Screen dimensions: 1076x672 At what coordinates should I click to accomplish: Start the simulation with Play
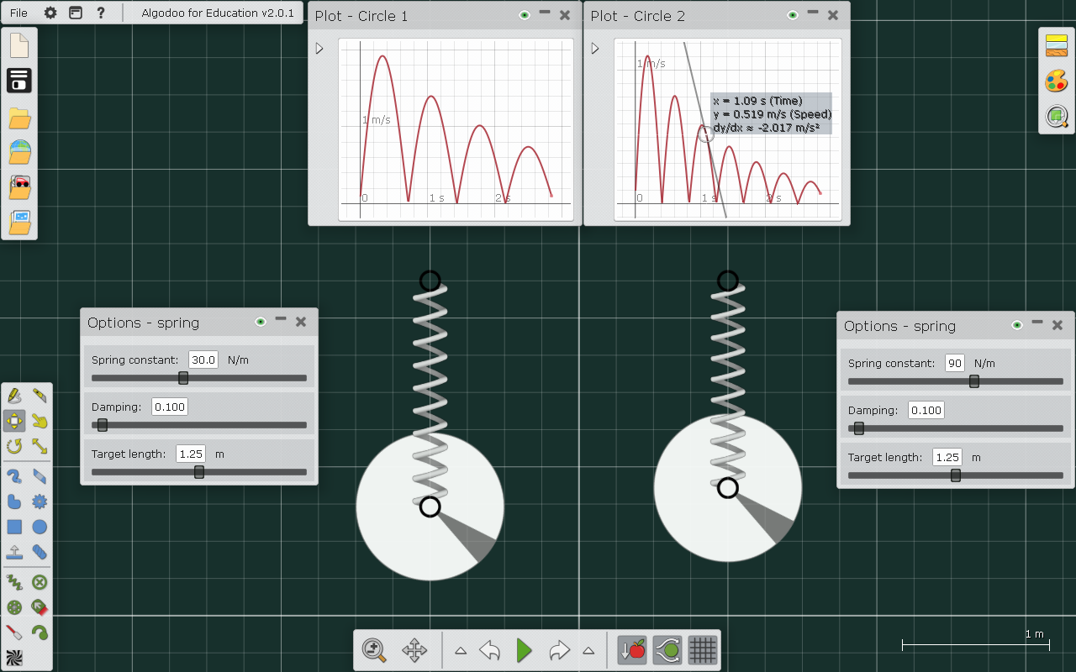pos(525,649)
